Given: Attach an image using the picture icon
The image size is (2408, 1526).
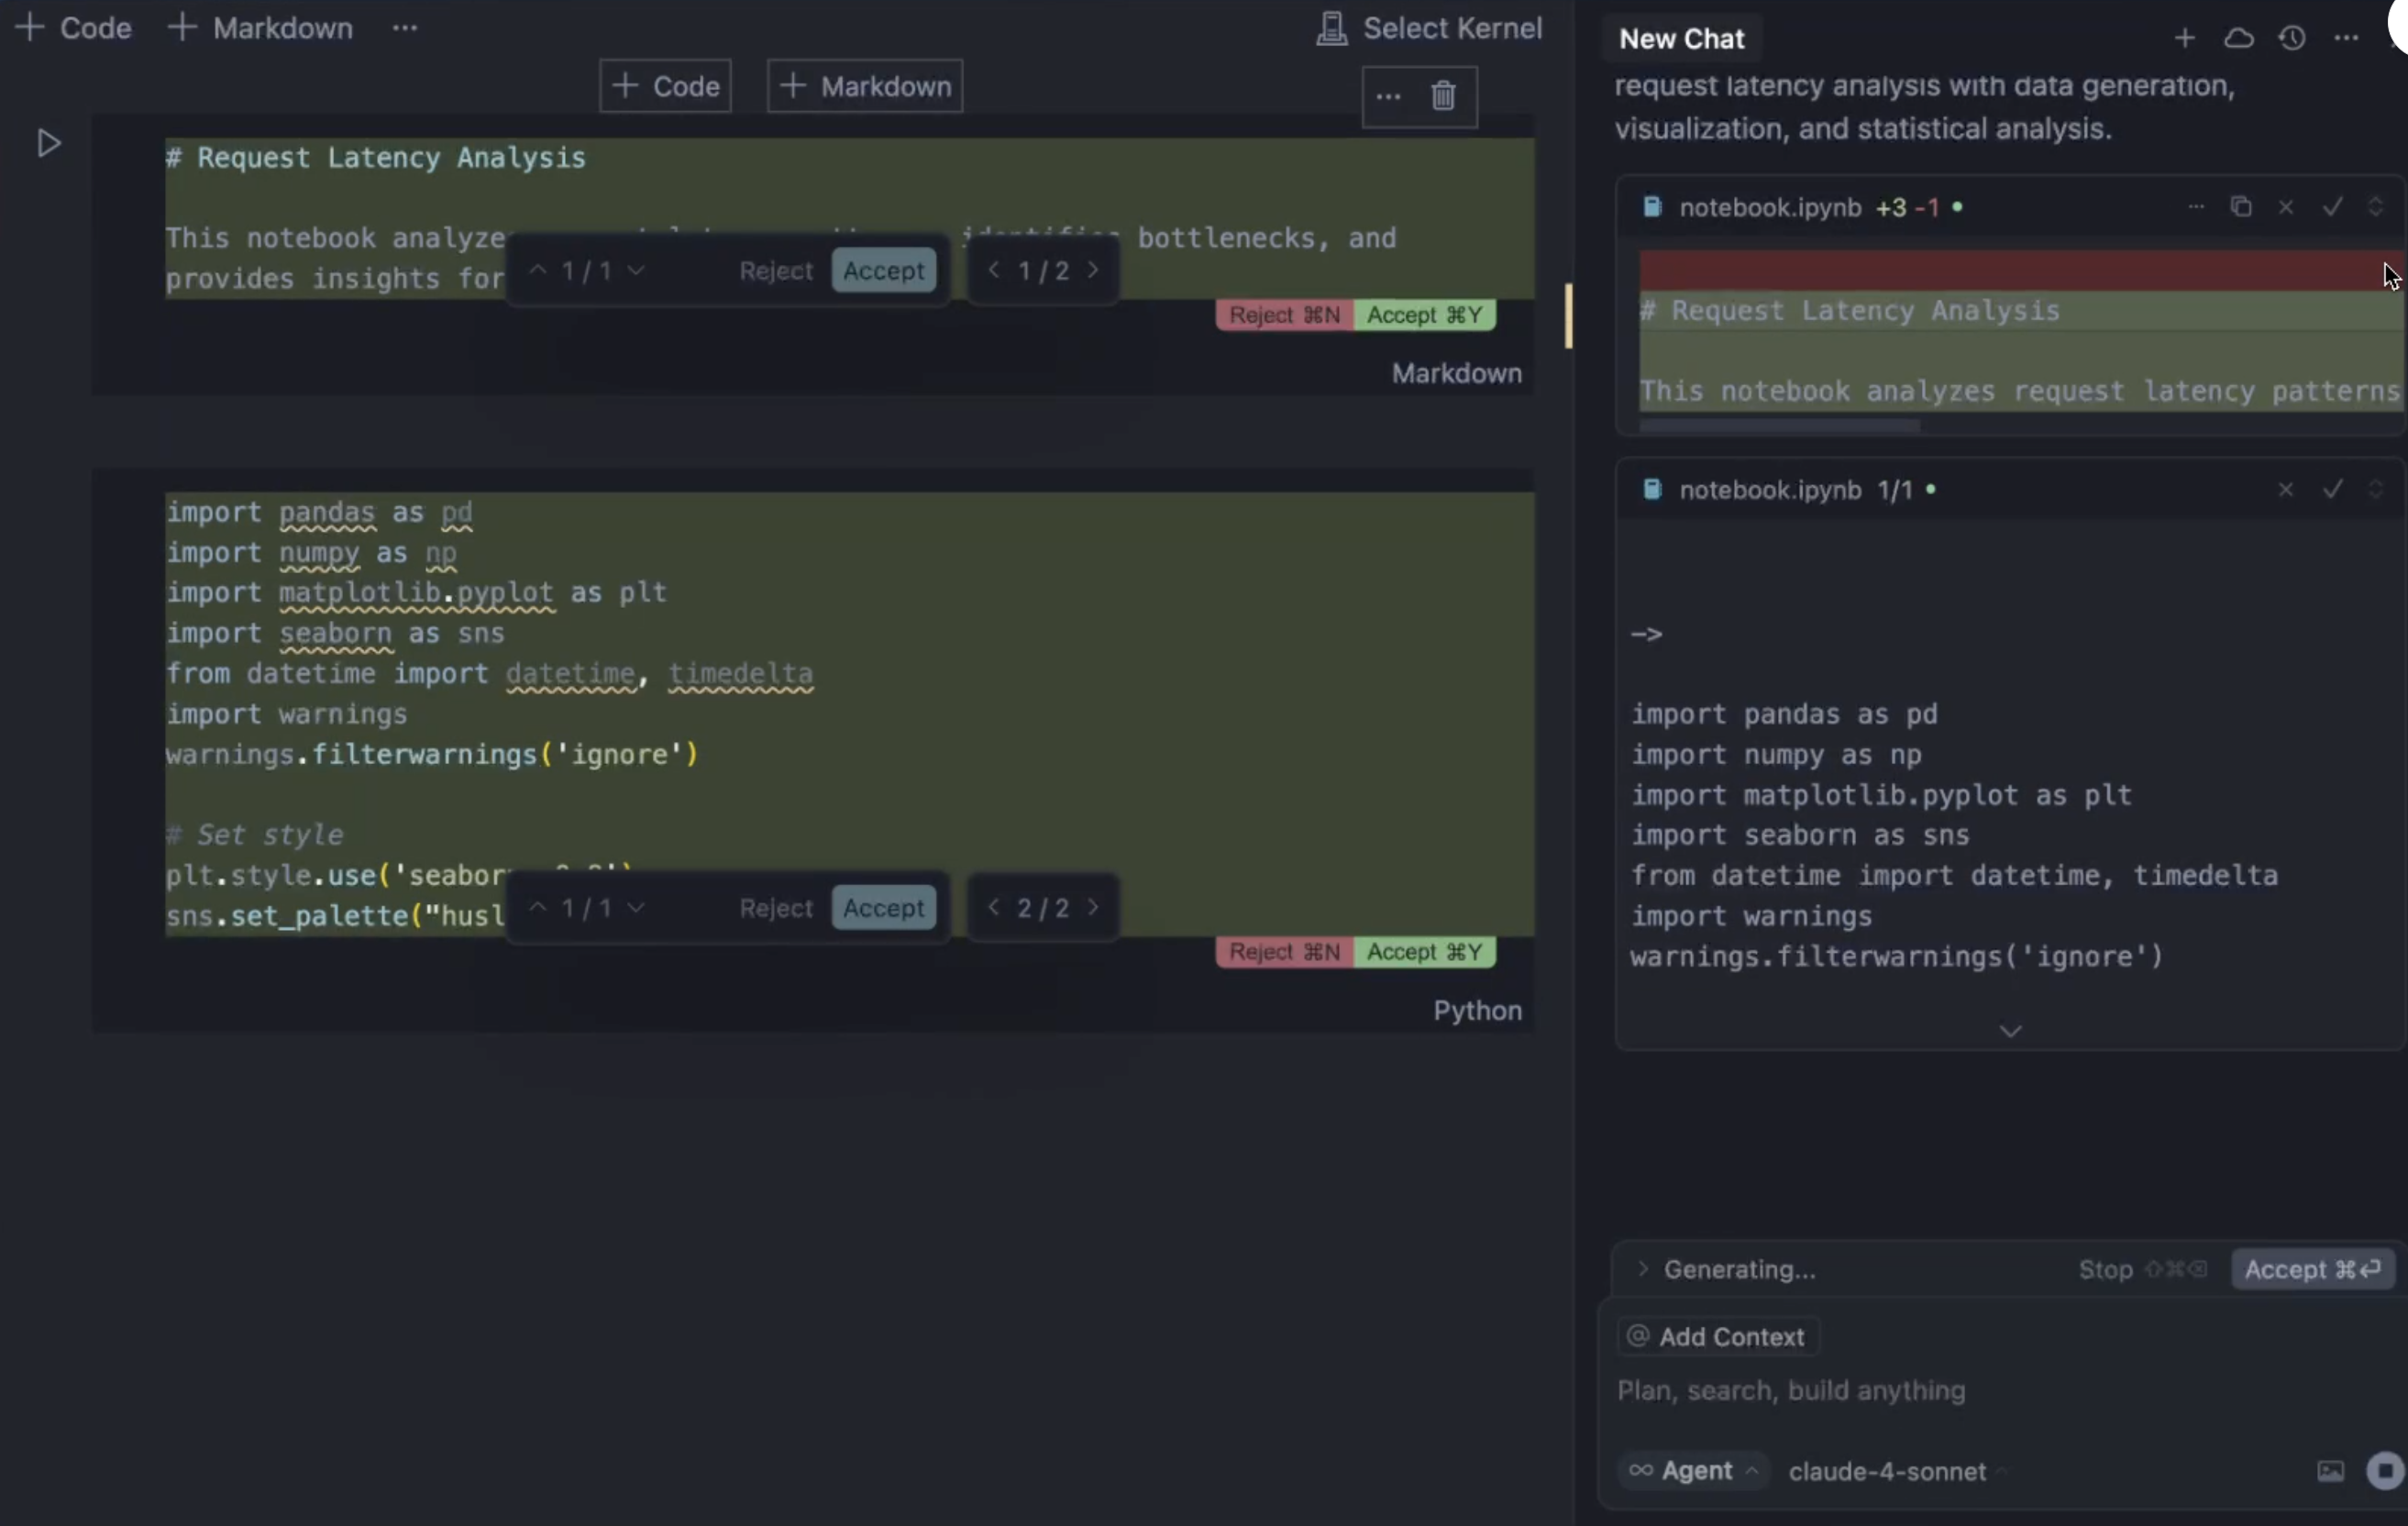Looking at the screenshot, I should pyautogui.click(x=2330, y=1471).
